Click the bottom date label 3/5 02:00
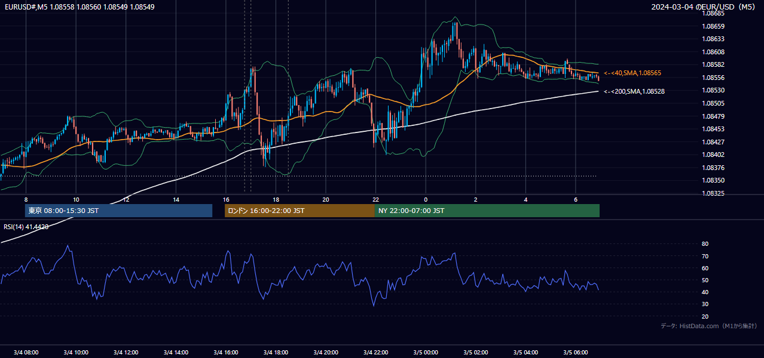764x358 pixels. (x=476, y=352)
